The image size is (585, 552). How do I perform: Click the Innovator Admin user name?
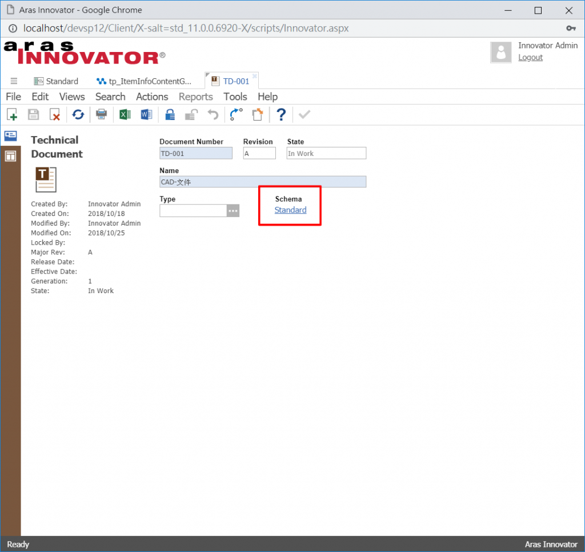point(548,46)
